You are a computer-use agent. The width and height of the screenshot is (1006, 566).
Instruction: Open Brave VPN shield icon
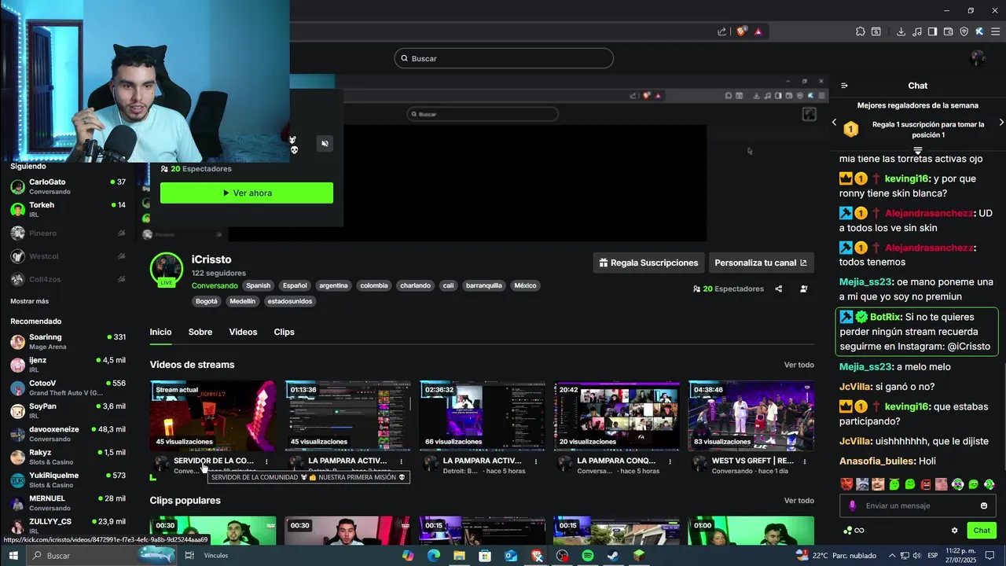coord(964,31)
